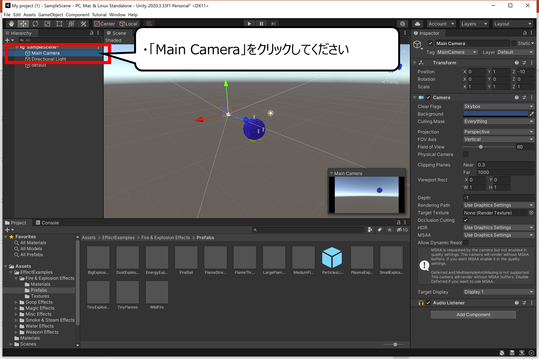The height and width of the screenshot is (359, 539).
Task: Open Layout dropdown button
Action: 513,24
